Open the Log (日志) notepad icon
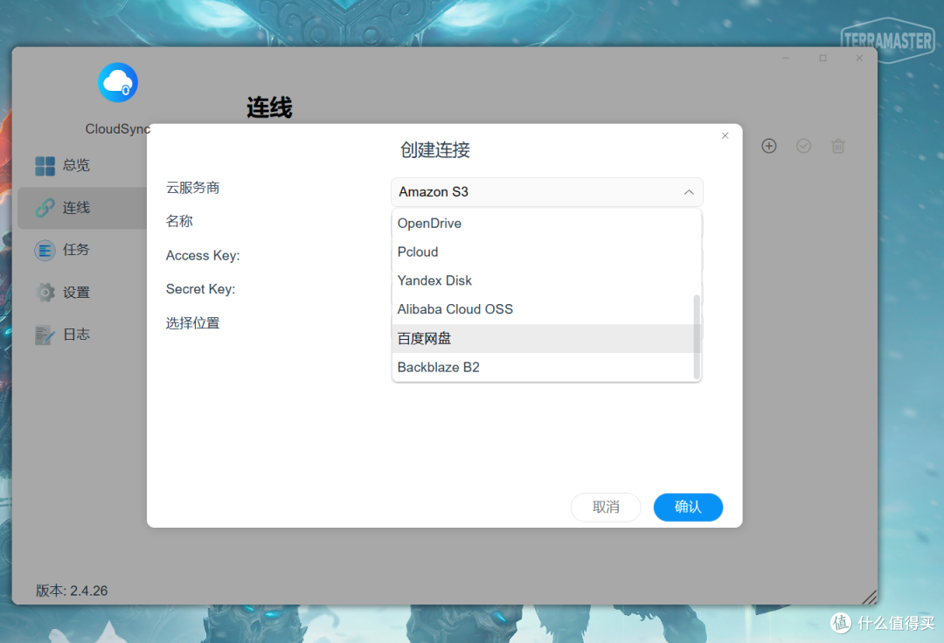The image size is (944, 643). 45,335
